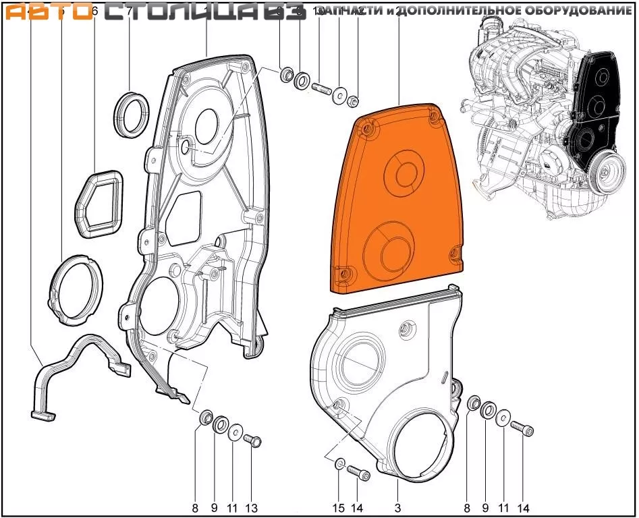This screenshot has width=639, height=518.
Task: Click part number label 3
Action: pos(397,508)
